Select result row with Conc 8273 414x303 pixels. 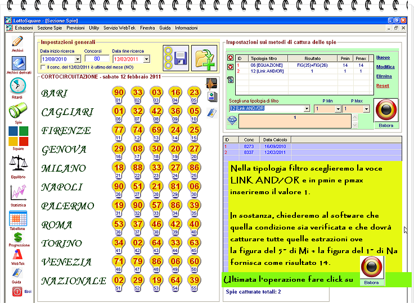pos(313,146)
